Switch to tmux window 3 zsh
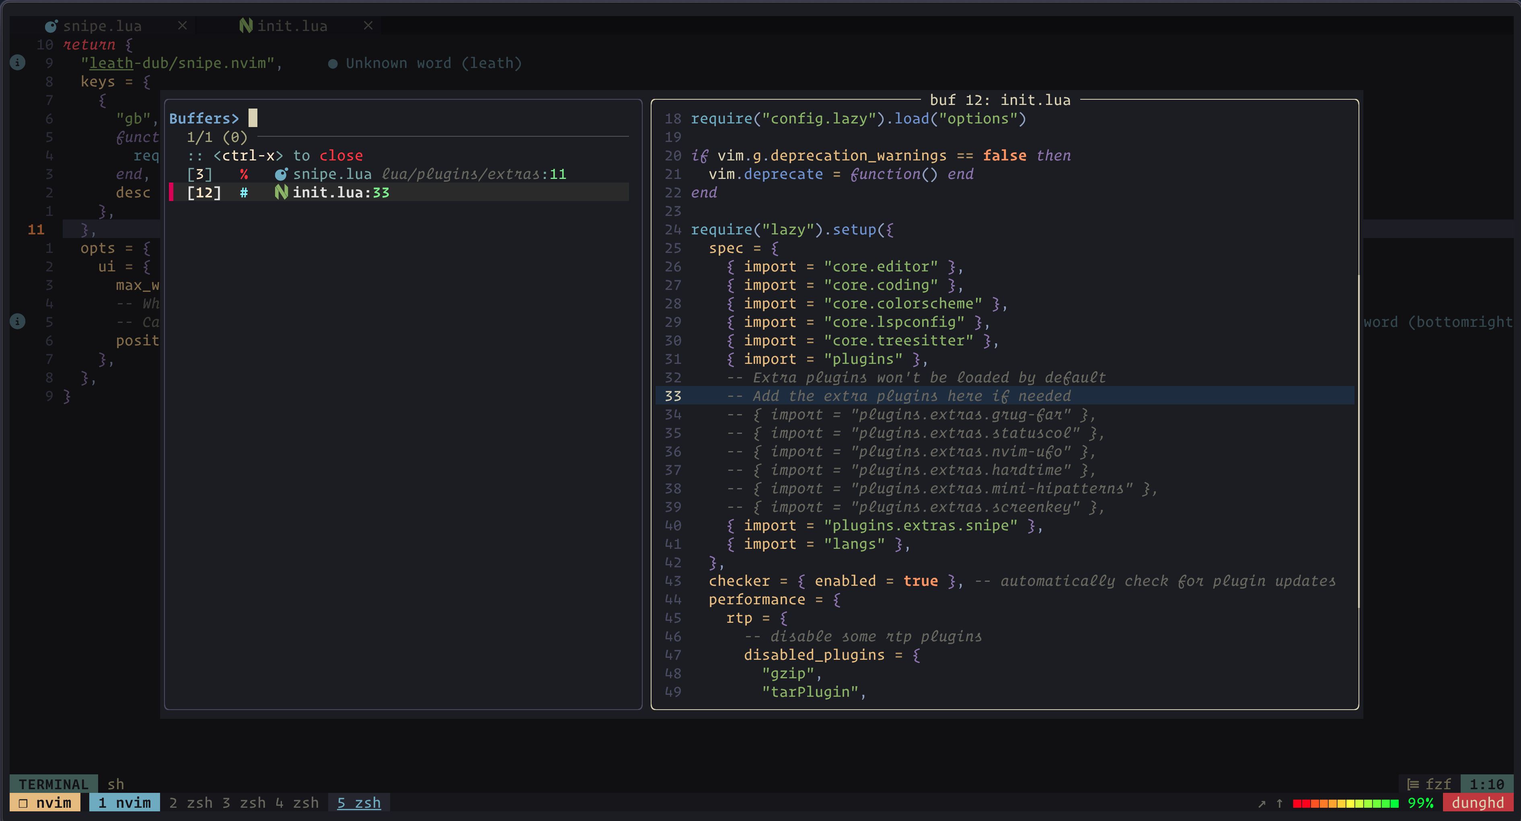The height and width of the screenshot is (821, 1521). [x=244, y=803]
